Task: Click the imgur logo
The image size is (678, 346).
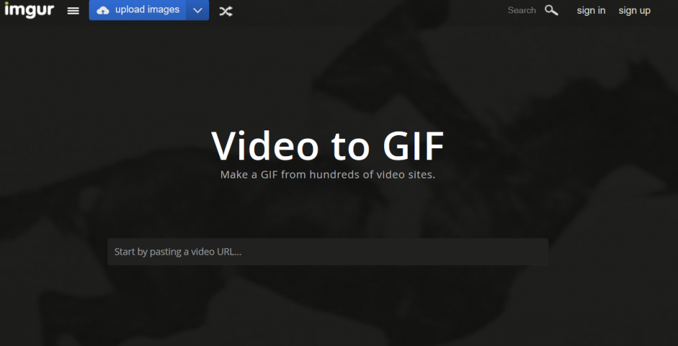Action: tap(29, 10)
